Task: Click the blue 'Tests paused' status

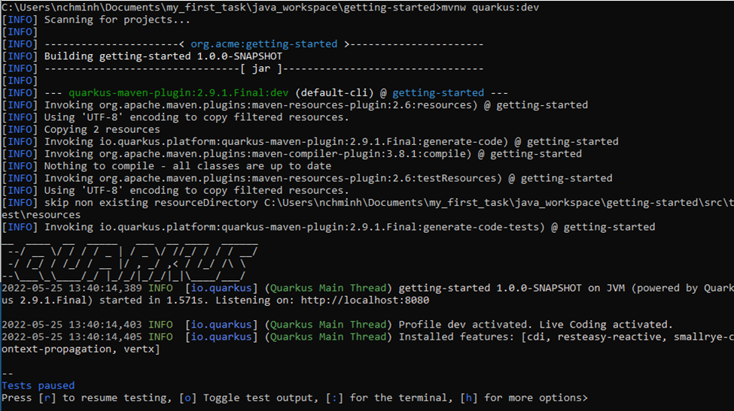Action: tap(38, 385)
